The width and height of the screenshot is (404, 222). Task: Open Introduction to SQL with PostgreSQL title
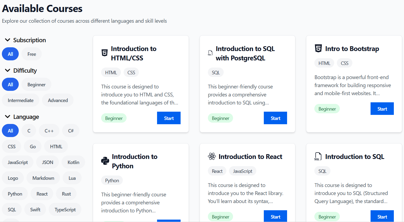pos(245,53)
